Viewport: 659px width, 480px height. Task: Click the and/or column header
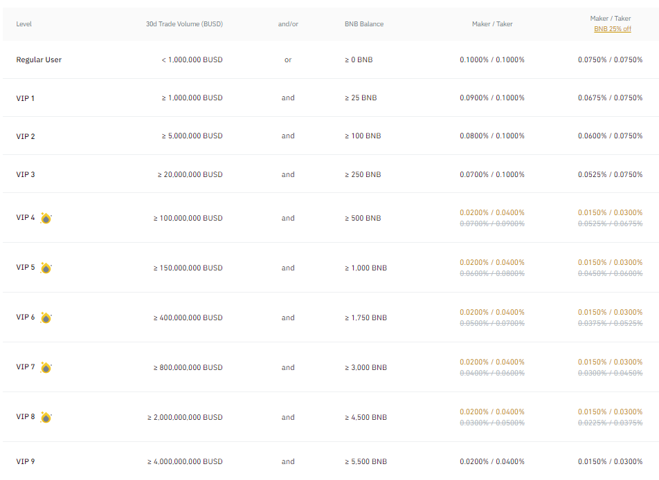[x=288, y=24]
